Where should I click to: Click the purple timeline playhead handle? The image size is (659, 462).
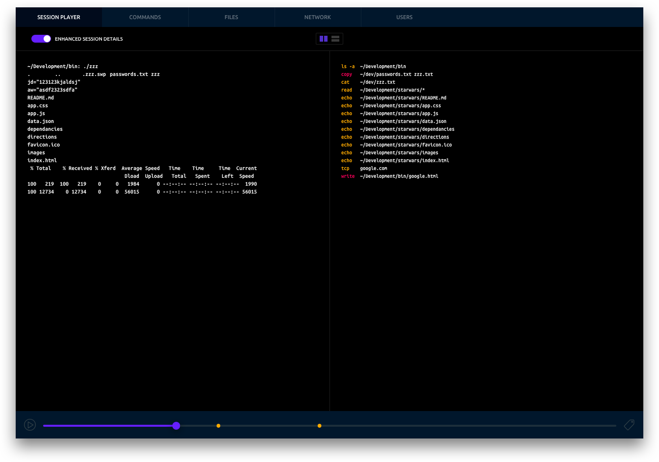pyautogui.click(x=177, y=426)
